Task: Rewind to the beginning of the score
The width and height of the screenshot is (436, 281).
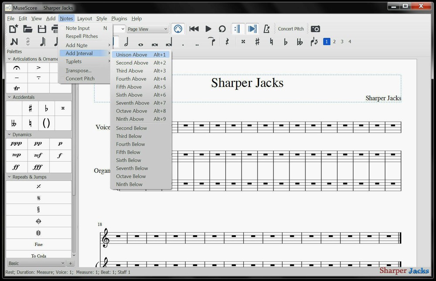Action: [194, 28]
